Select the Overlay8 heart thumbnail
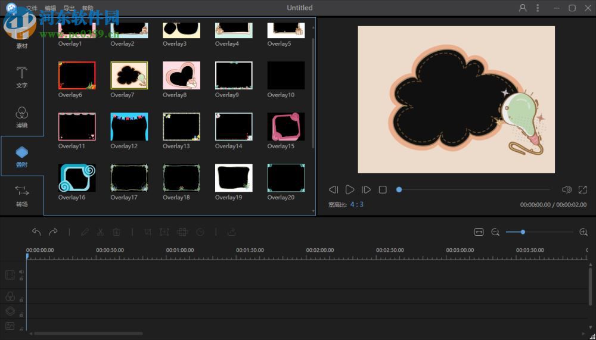 pos(181,76)
